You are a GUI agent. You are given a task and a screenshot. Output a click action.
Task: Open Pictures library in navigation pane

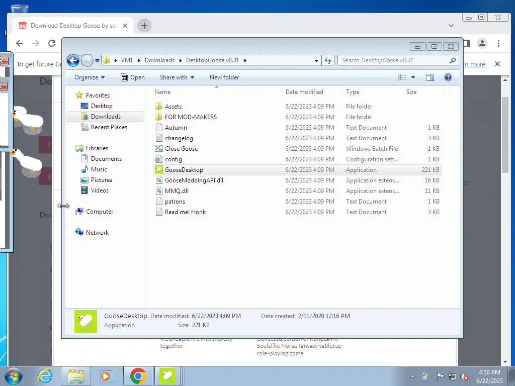[101, 180]
